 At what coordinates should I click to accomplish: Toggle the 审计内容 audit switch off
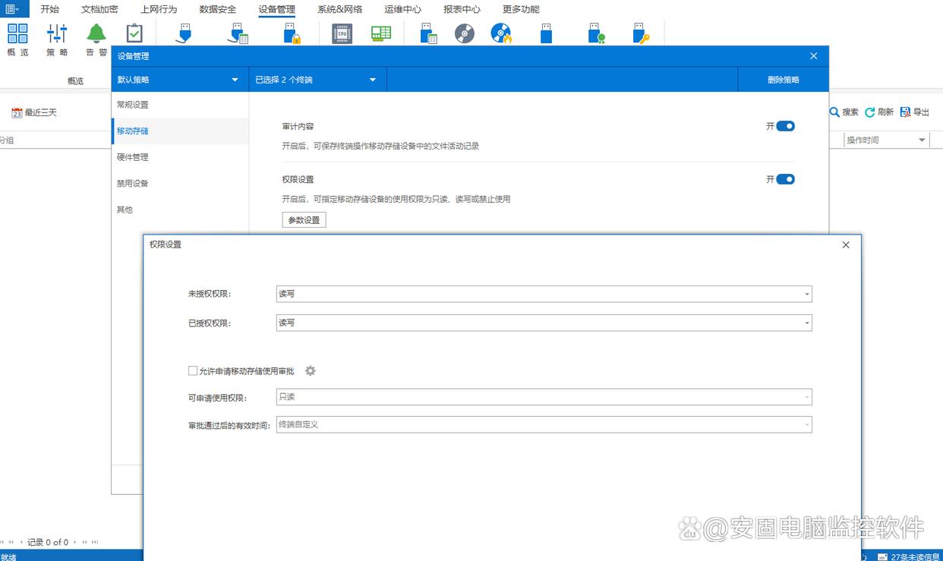785,126
